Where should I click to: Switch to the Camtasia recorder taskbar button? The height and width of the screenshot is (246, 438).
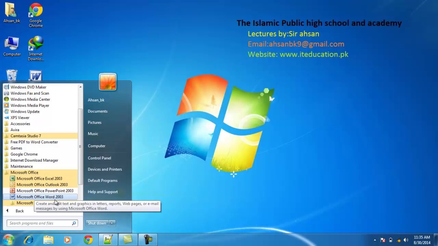click(x=148, y=240)
